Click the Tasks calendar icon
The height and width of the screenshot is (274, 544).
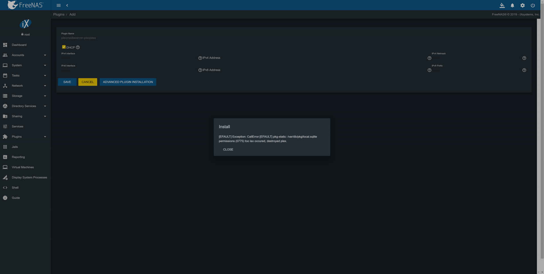click(5, 76)
